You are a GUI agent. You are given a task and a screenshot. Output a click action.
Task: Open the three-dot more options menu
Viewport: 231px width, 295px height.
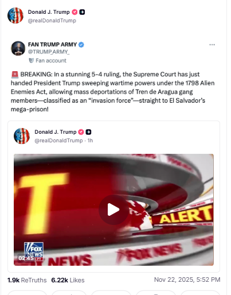(212, 45)
